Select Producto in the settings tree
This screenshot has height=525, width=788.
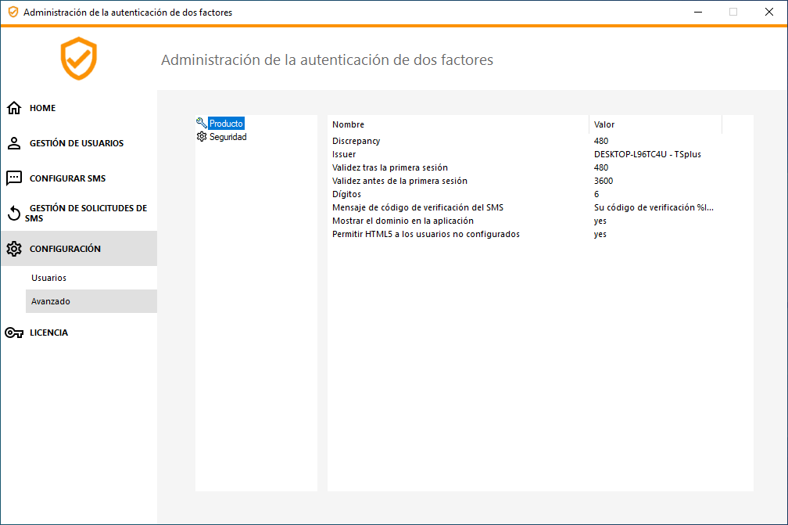pos(224,123)
